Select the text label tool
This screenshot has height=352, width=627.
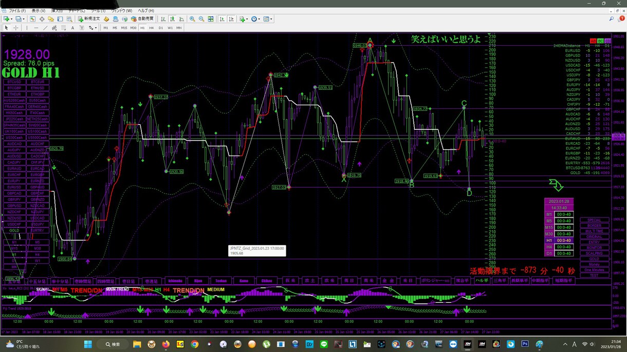72,28
